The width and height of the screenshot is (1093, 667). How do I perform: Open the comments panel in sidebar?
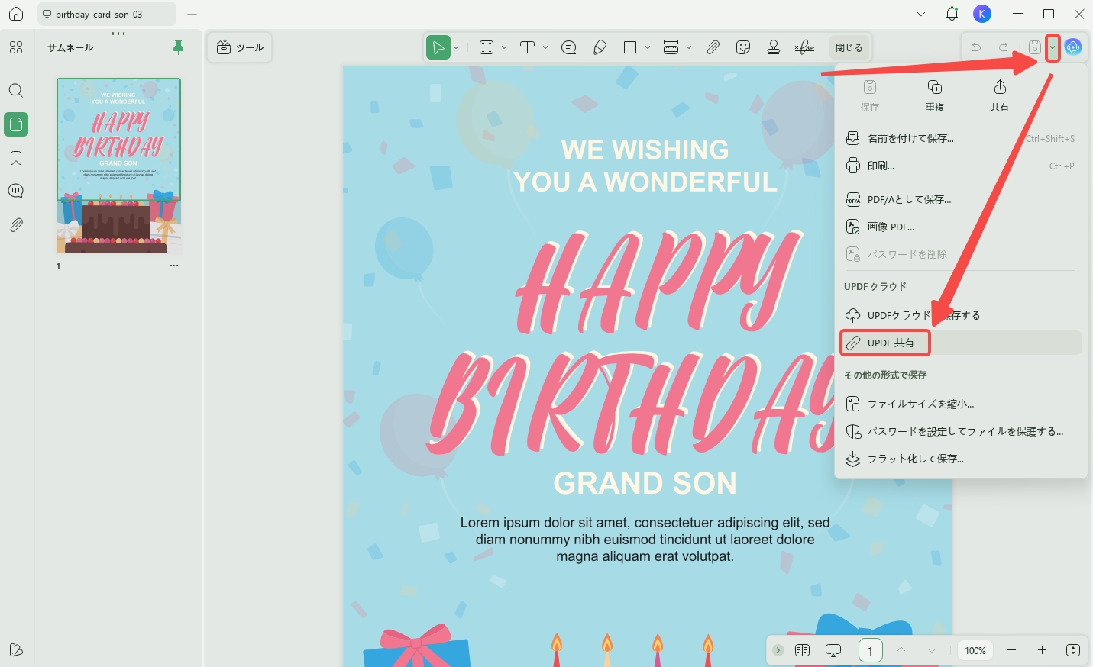tap(16, 191)
